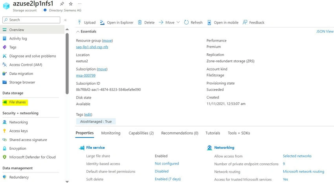Click the sidebar Search field
The width and height of the screenshot is (334, 183).
[x=31, y=20]
